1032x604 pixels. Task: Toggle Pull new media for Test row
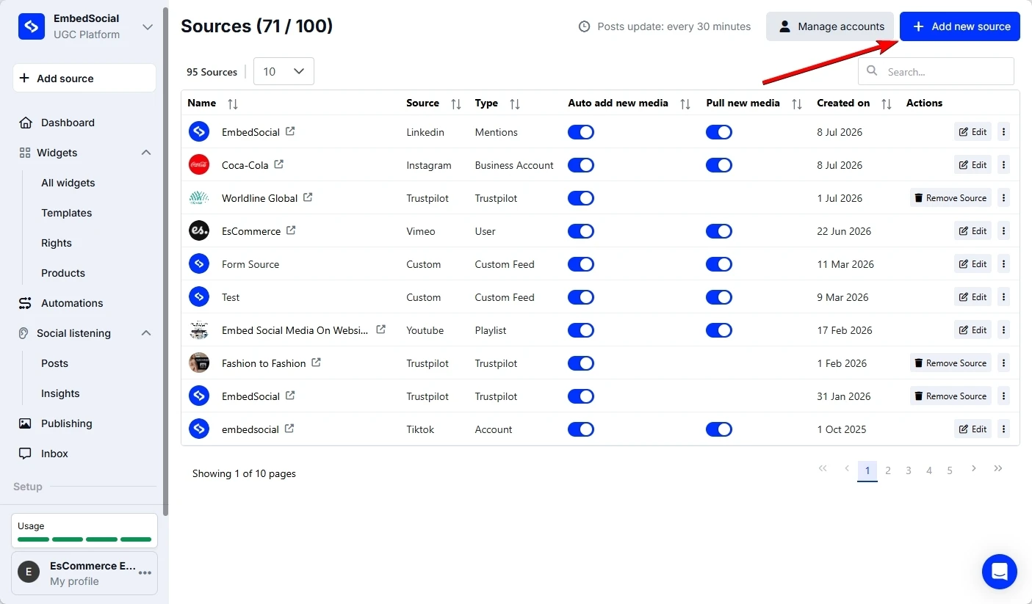[x=719, y=296]
